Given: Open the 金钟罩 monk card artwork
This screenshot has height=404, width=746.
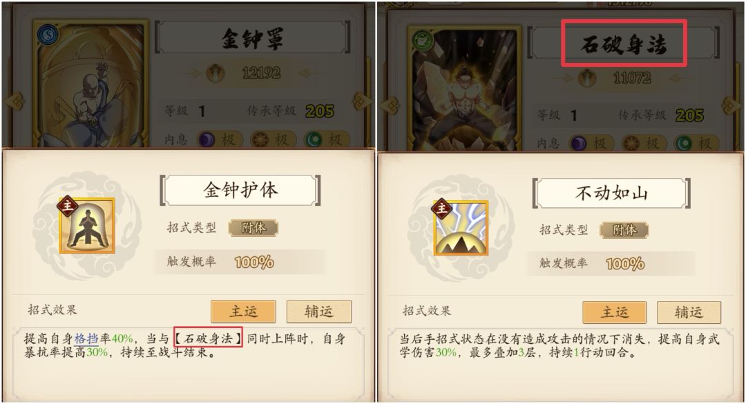Looking at the screenshot, I should tap(90, 86).
